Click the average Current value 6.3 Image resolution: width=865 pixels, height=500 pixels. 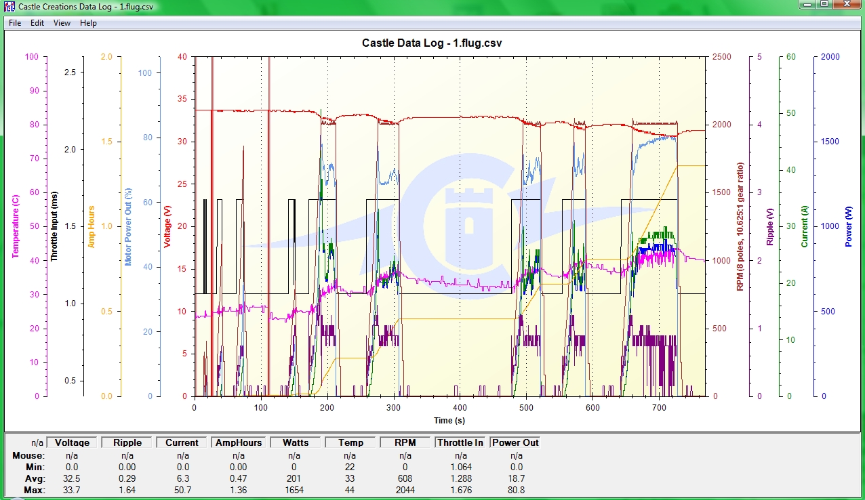[x=182, y=478]
